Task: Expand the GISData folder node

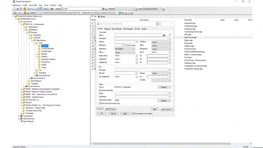Action: [37, 57]
